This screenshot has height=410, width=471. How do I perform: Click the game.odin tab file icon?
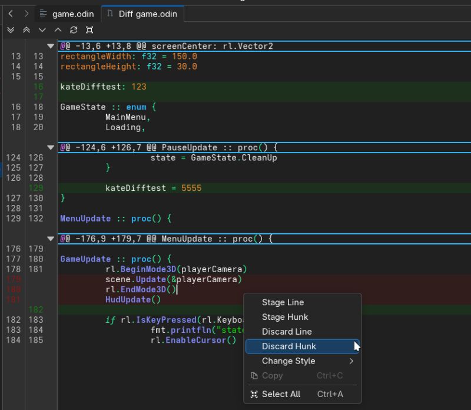point(43,14)
